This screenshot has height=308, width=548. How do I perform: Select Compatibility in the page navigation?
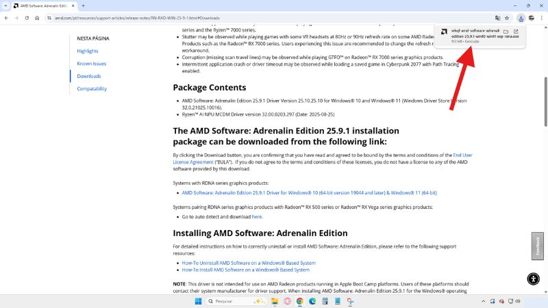[x=91, y=88]
